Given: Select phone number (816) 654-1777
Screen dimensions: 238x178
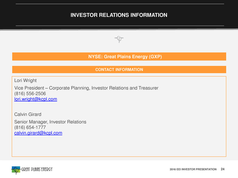Looking at the screenshot, I should tap(30, 128).
